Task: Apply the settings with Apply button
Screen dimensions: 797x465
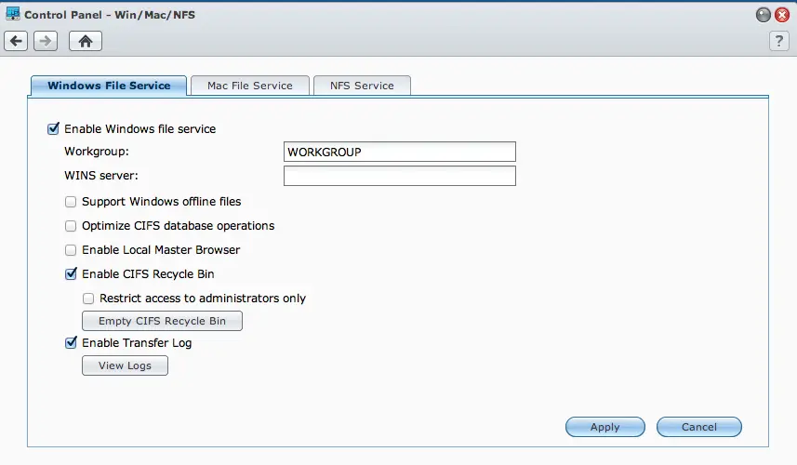Action: 604,427
